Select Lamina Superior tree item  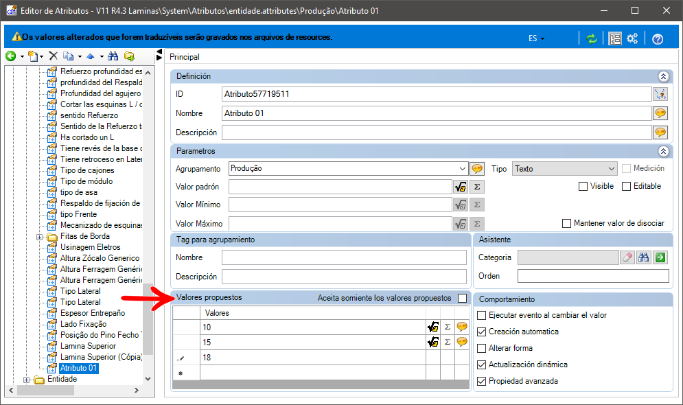[88, 346]
